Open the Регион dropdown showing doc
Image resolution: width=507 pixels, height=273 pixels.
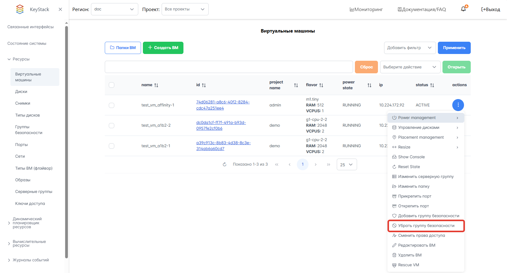tap(114, 9)
